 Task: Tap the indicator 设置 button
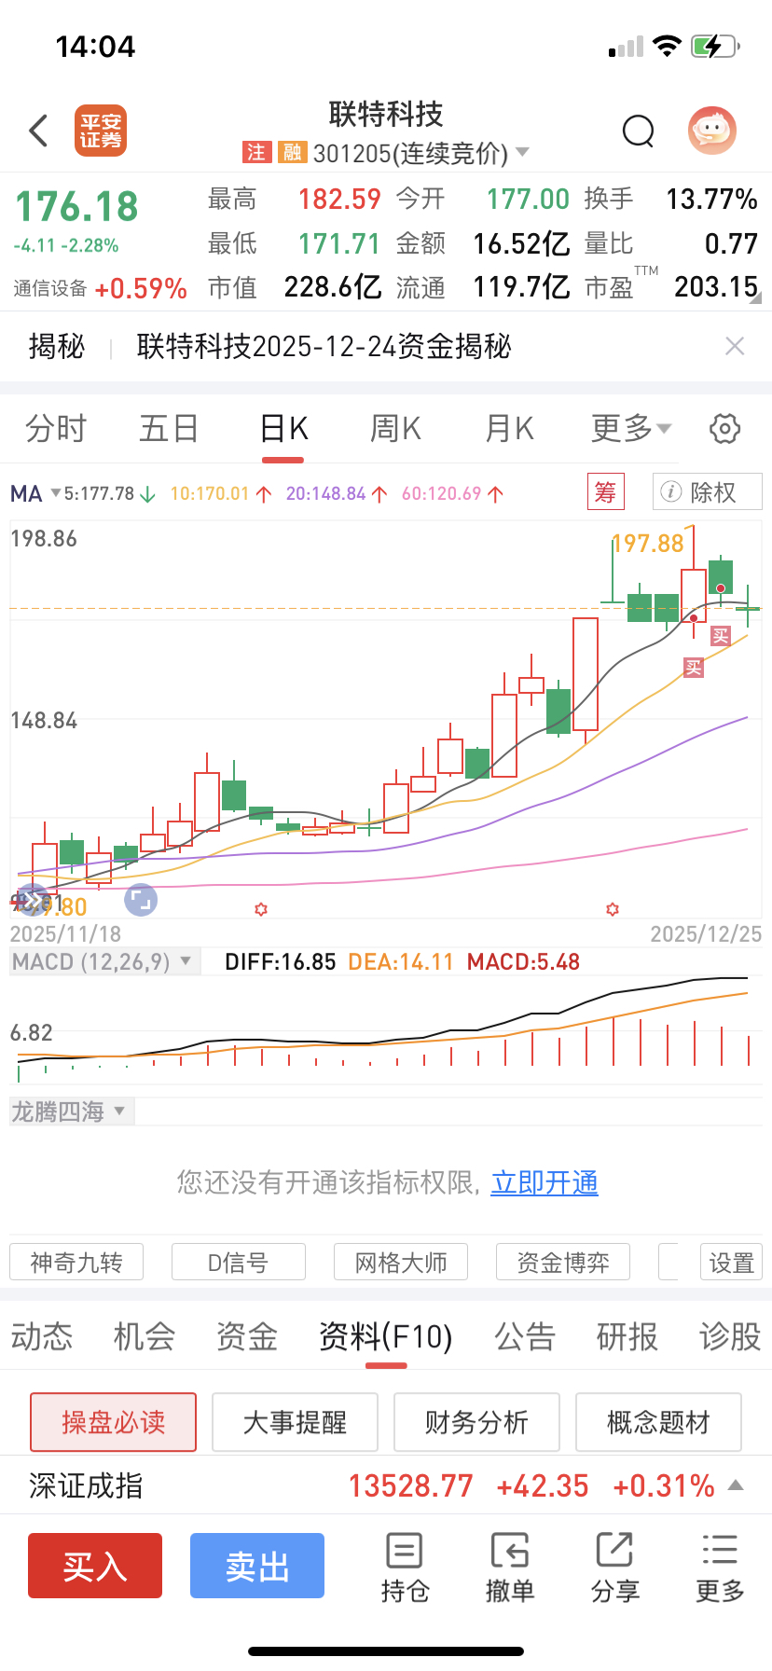[732, 1263]
